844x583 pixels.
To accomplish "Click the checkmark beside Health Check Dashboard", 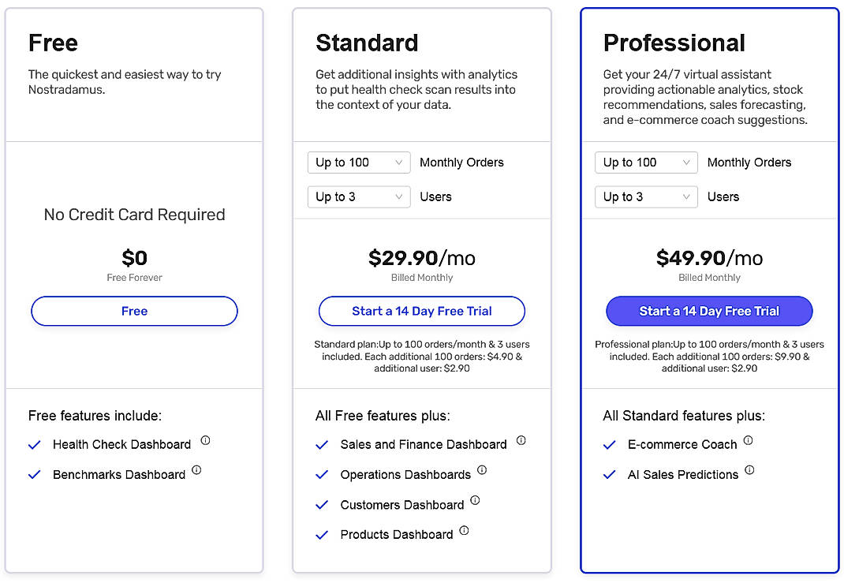I will tap(34, 444).
